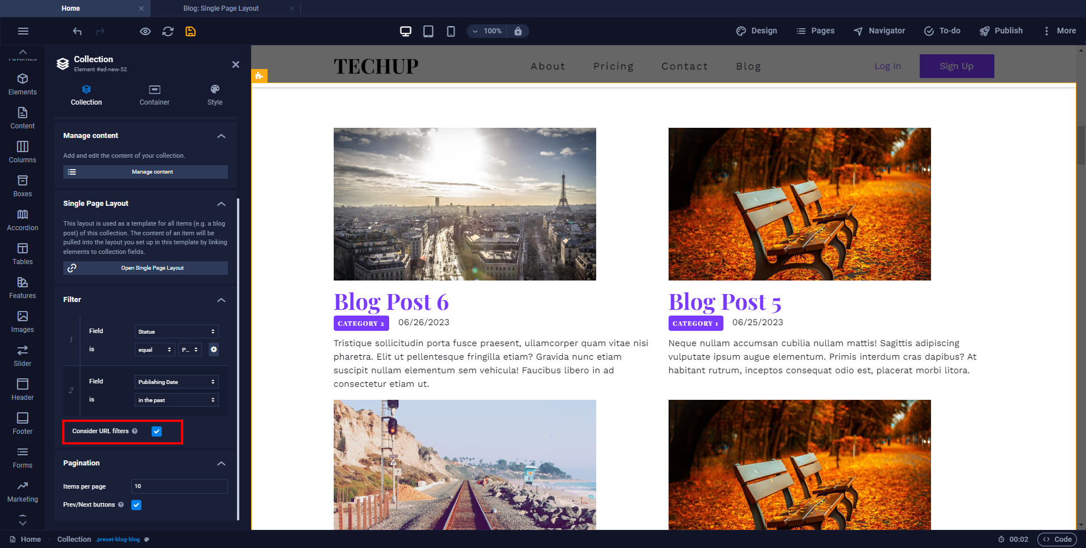Switch to the Style tab
Screen dimensions: 1086x548
coord(215,95)
